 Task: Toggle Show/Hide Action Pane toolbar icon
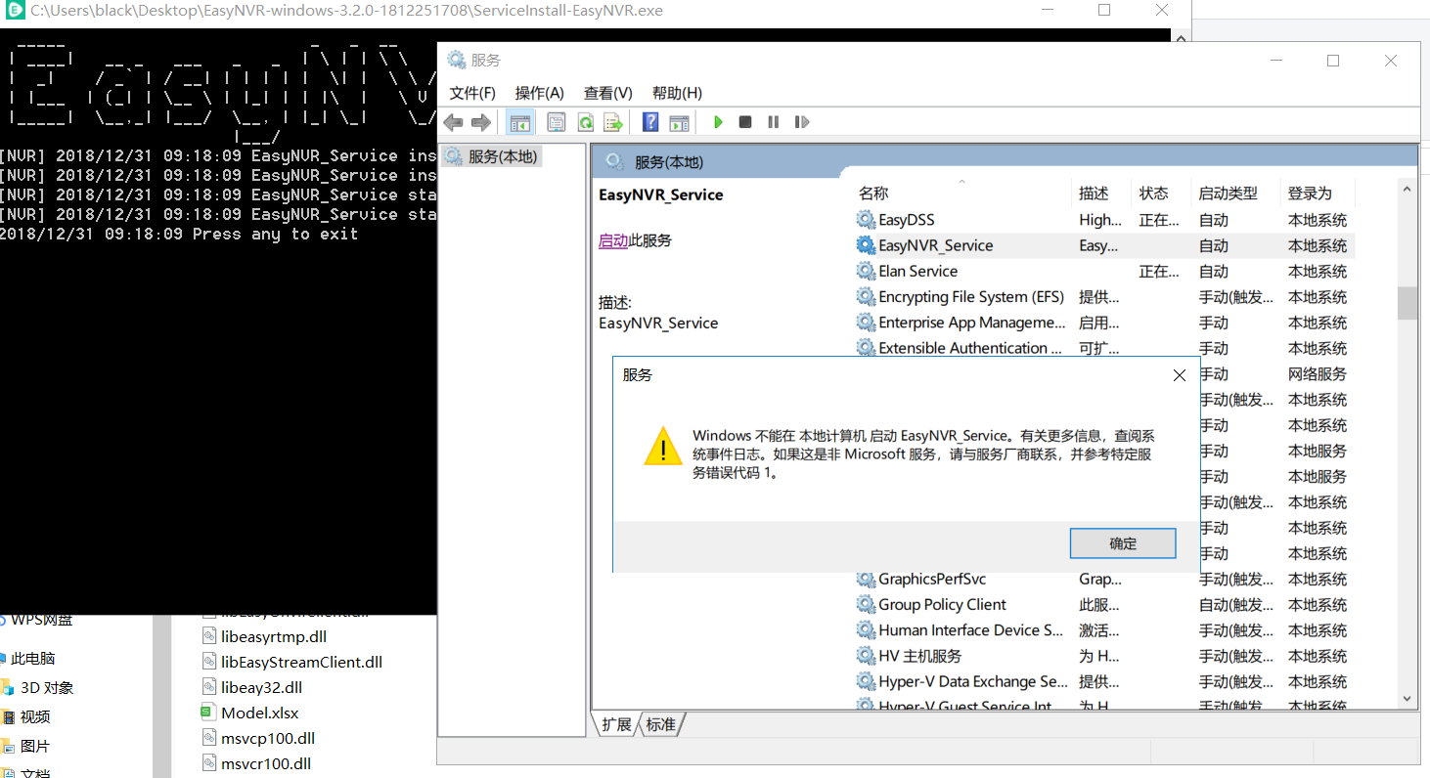click(x=679, y=122)
